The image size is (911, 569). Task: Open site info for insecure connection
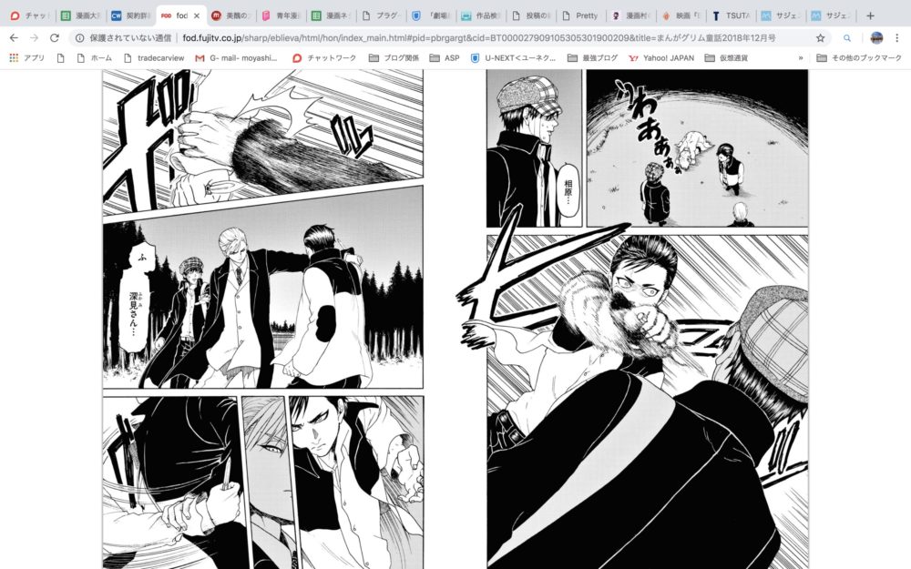[80, 37]
